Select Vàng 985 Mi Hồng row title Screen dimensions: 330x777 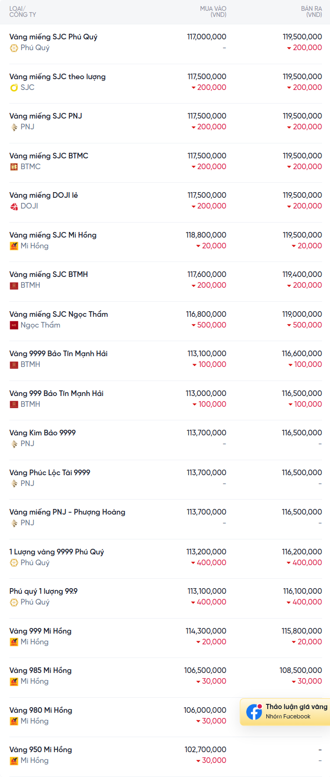40,670
